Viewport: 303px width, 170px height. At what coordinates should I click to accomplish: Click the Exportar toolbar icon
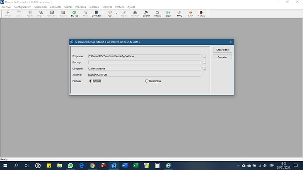146,14
